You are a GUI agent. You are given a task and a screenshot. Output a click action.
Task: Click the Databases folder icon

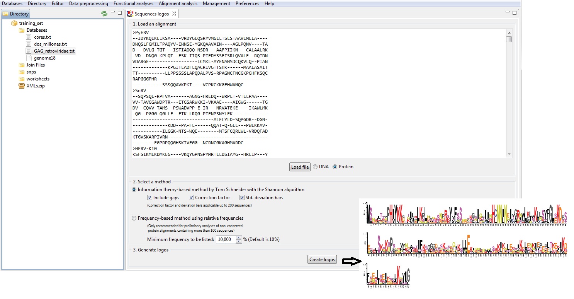(22, 30)
